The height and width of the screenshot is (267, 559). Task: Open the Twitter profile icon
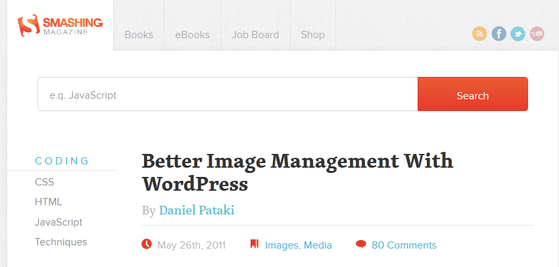518,34
